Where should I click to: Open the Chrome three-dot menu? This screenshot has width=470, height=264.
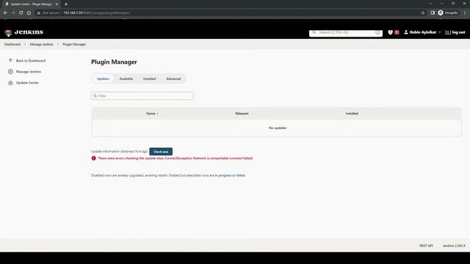[x=465, y=13]
